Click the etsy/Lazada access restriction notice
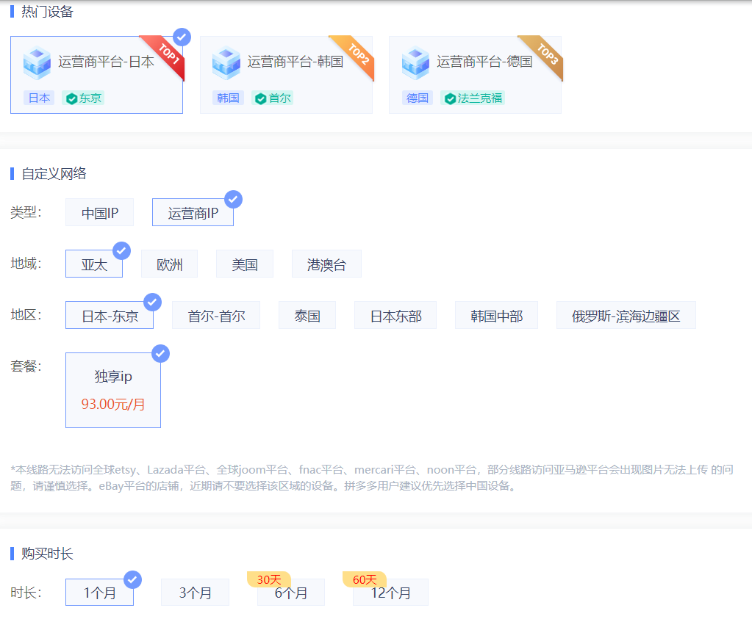 tap(372, 478)
